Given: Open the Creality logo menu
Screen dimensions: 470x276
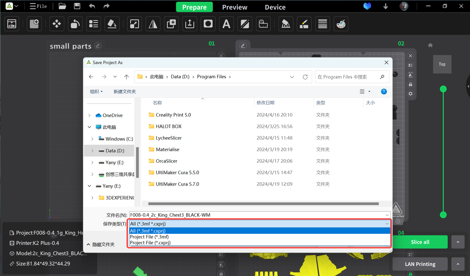Looking at the screenshot, I should click(x=12, y=6).
